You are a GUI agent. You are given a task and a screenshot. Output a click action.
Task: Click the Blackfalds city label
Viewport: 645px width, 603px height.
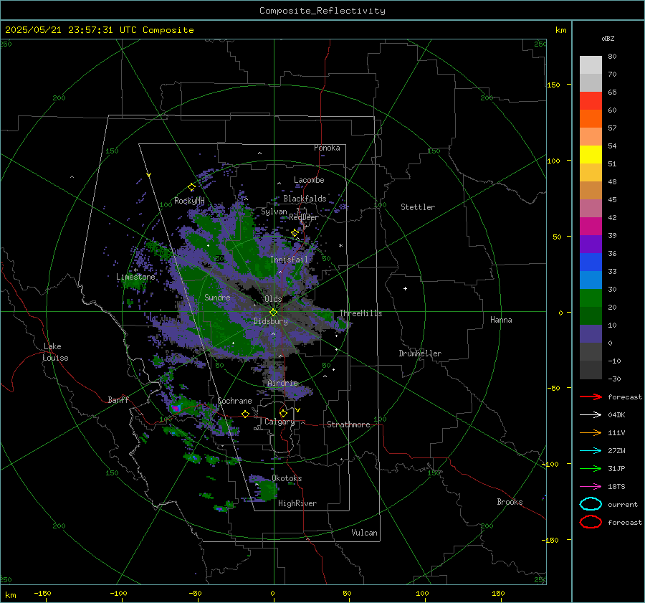[305, 199]
